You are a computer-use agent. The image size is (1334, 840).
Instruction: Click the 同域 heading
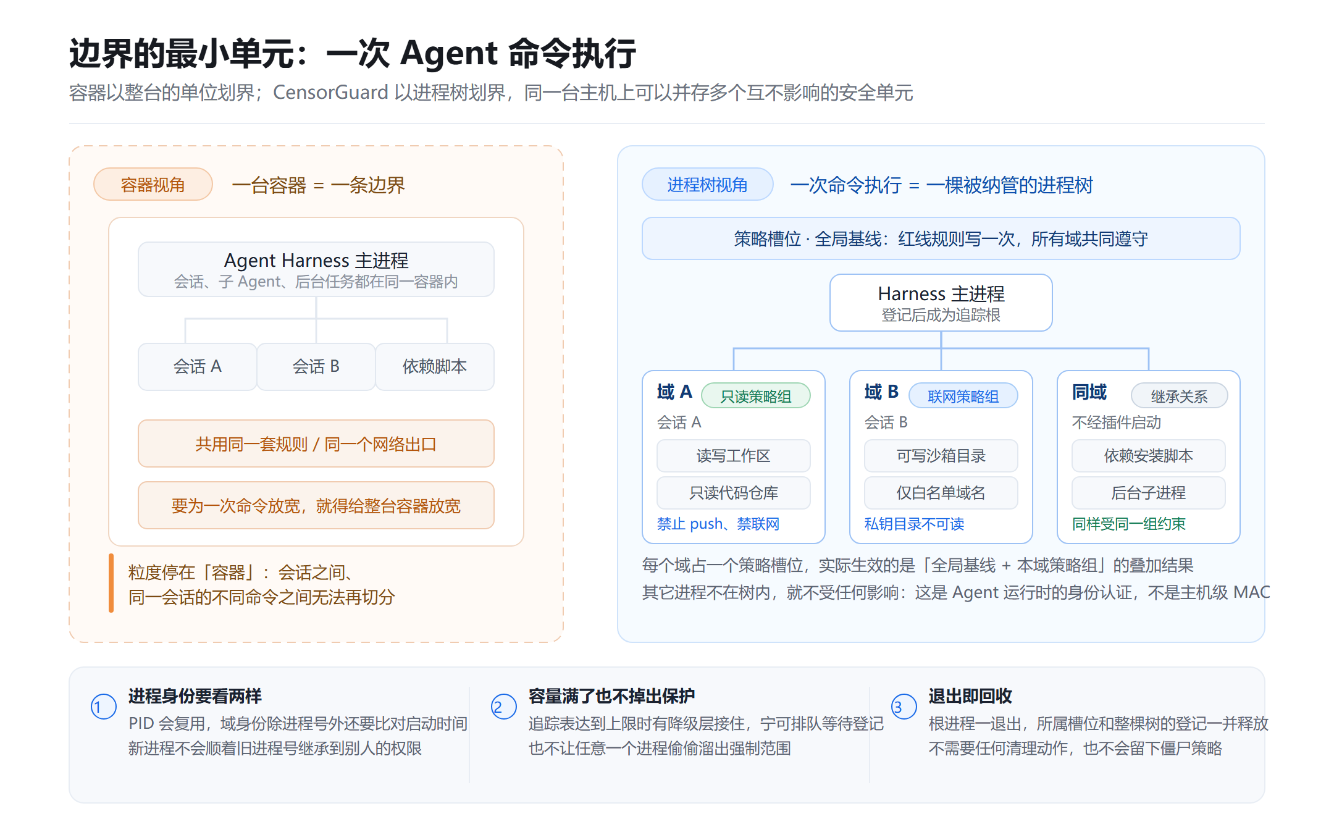pyautogui.click(x=1089, y=392)
